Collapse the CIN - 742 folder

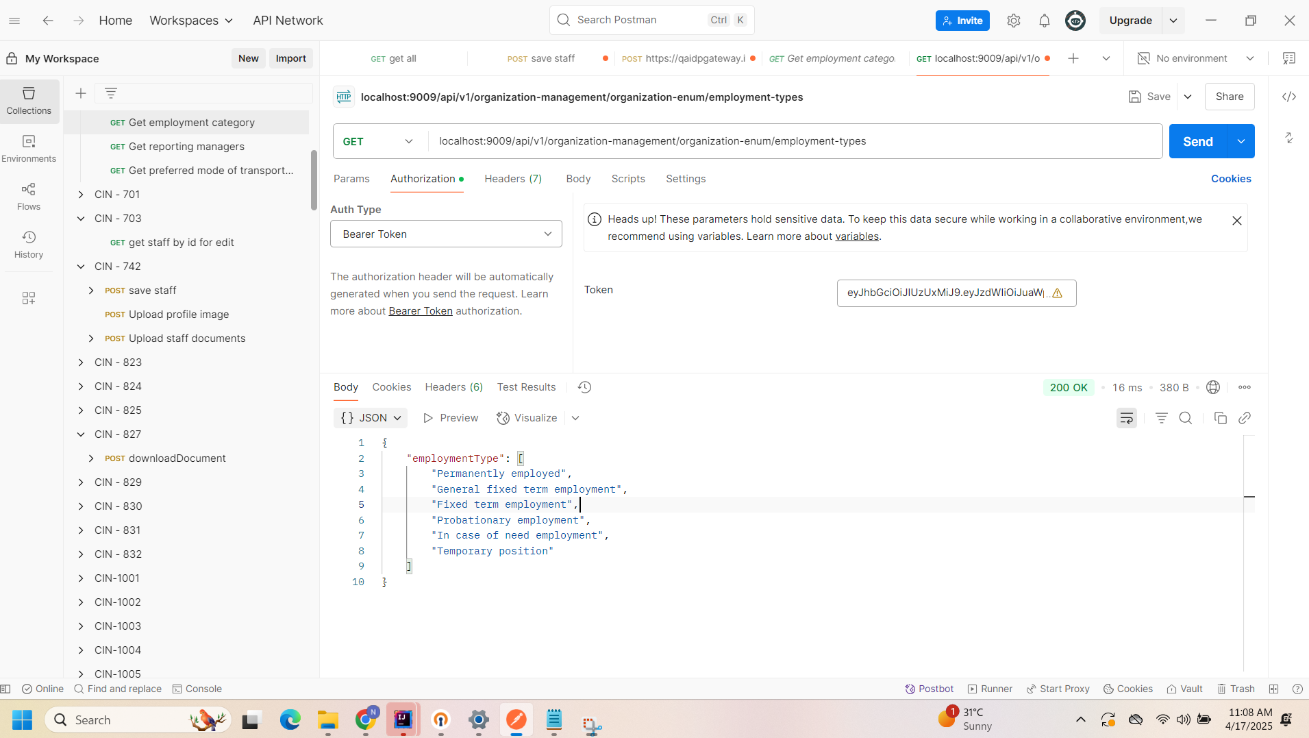(81, 267)
